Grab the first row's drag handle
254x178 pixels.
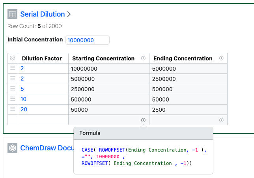coord(13,69)
